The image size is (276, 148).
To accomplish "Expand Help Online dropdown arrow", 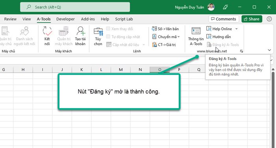I will (237, 29).
